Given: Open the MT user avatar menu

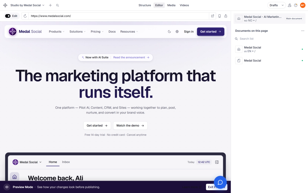Looking at the screenshot, I should tap(303, 5).
